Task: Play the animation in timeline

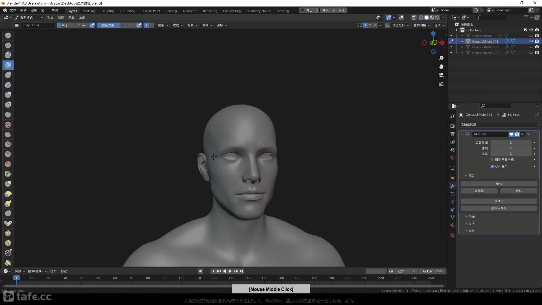Action: click(230, 271)
